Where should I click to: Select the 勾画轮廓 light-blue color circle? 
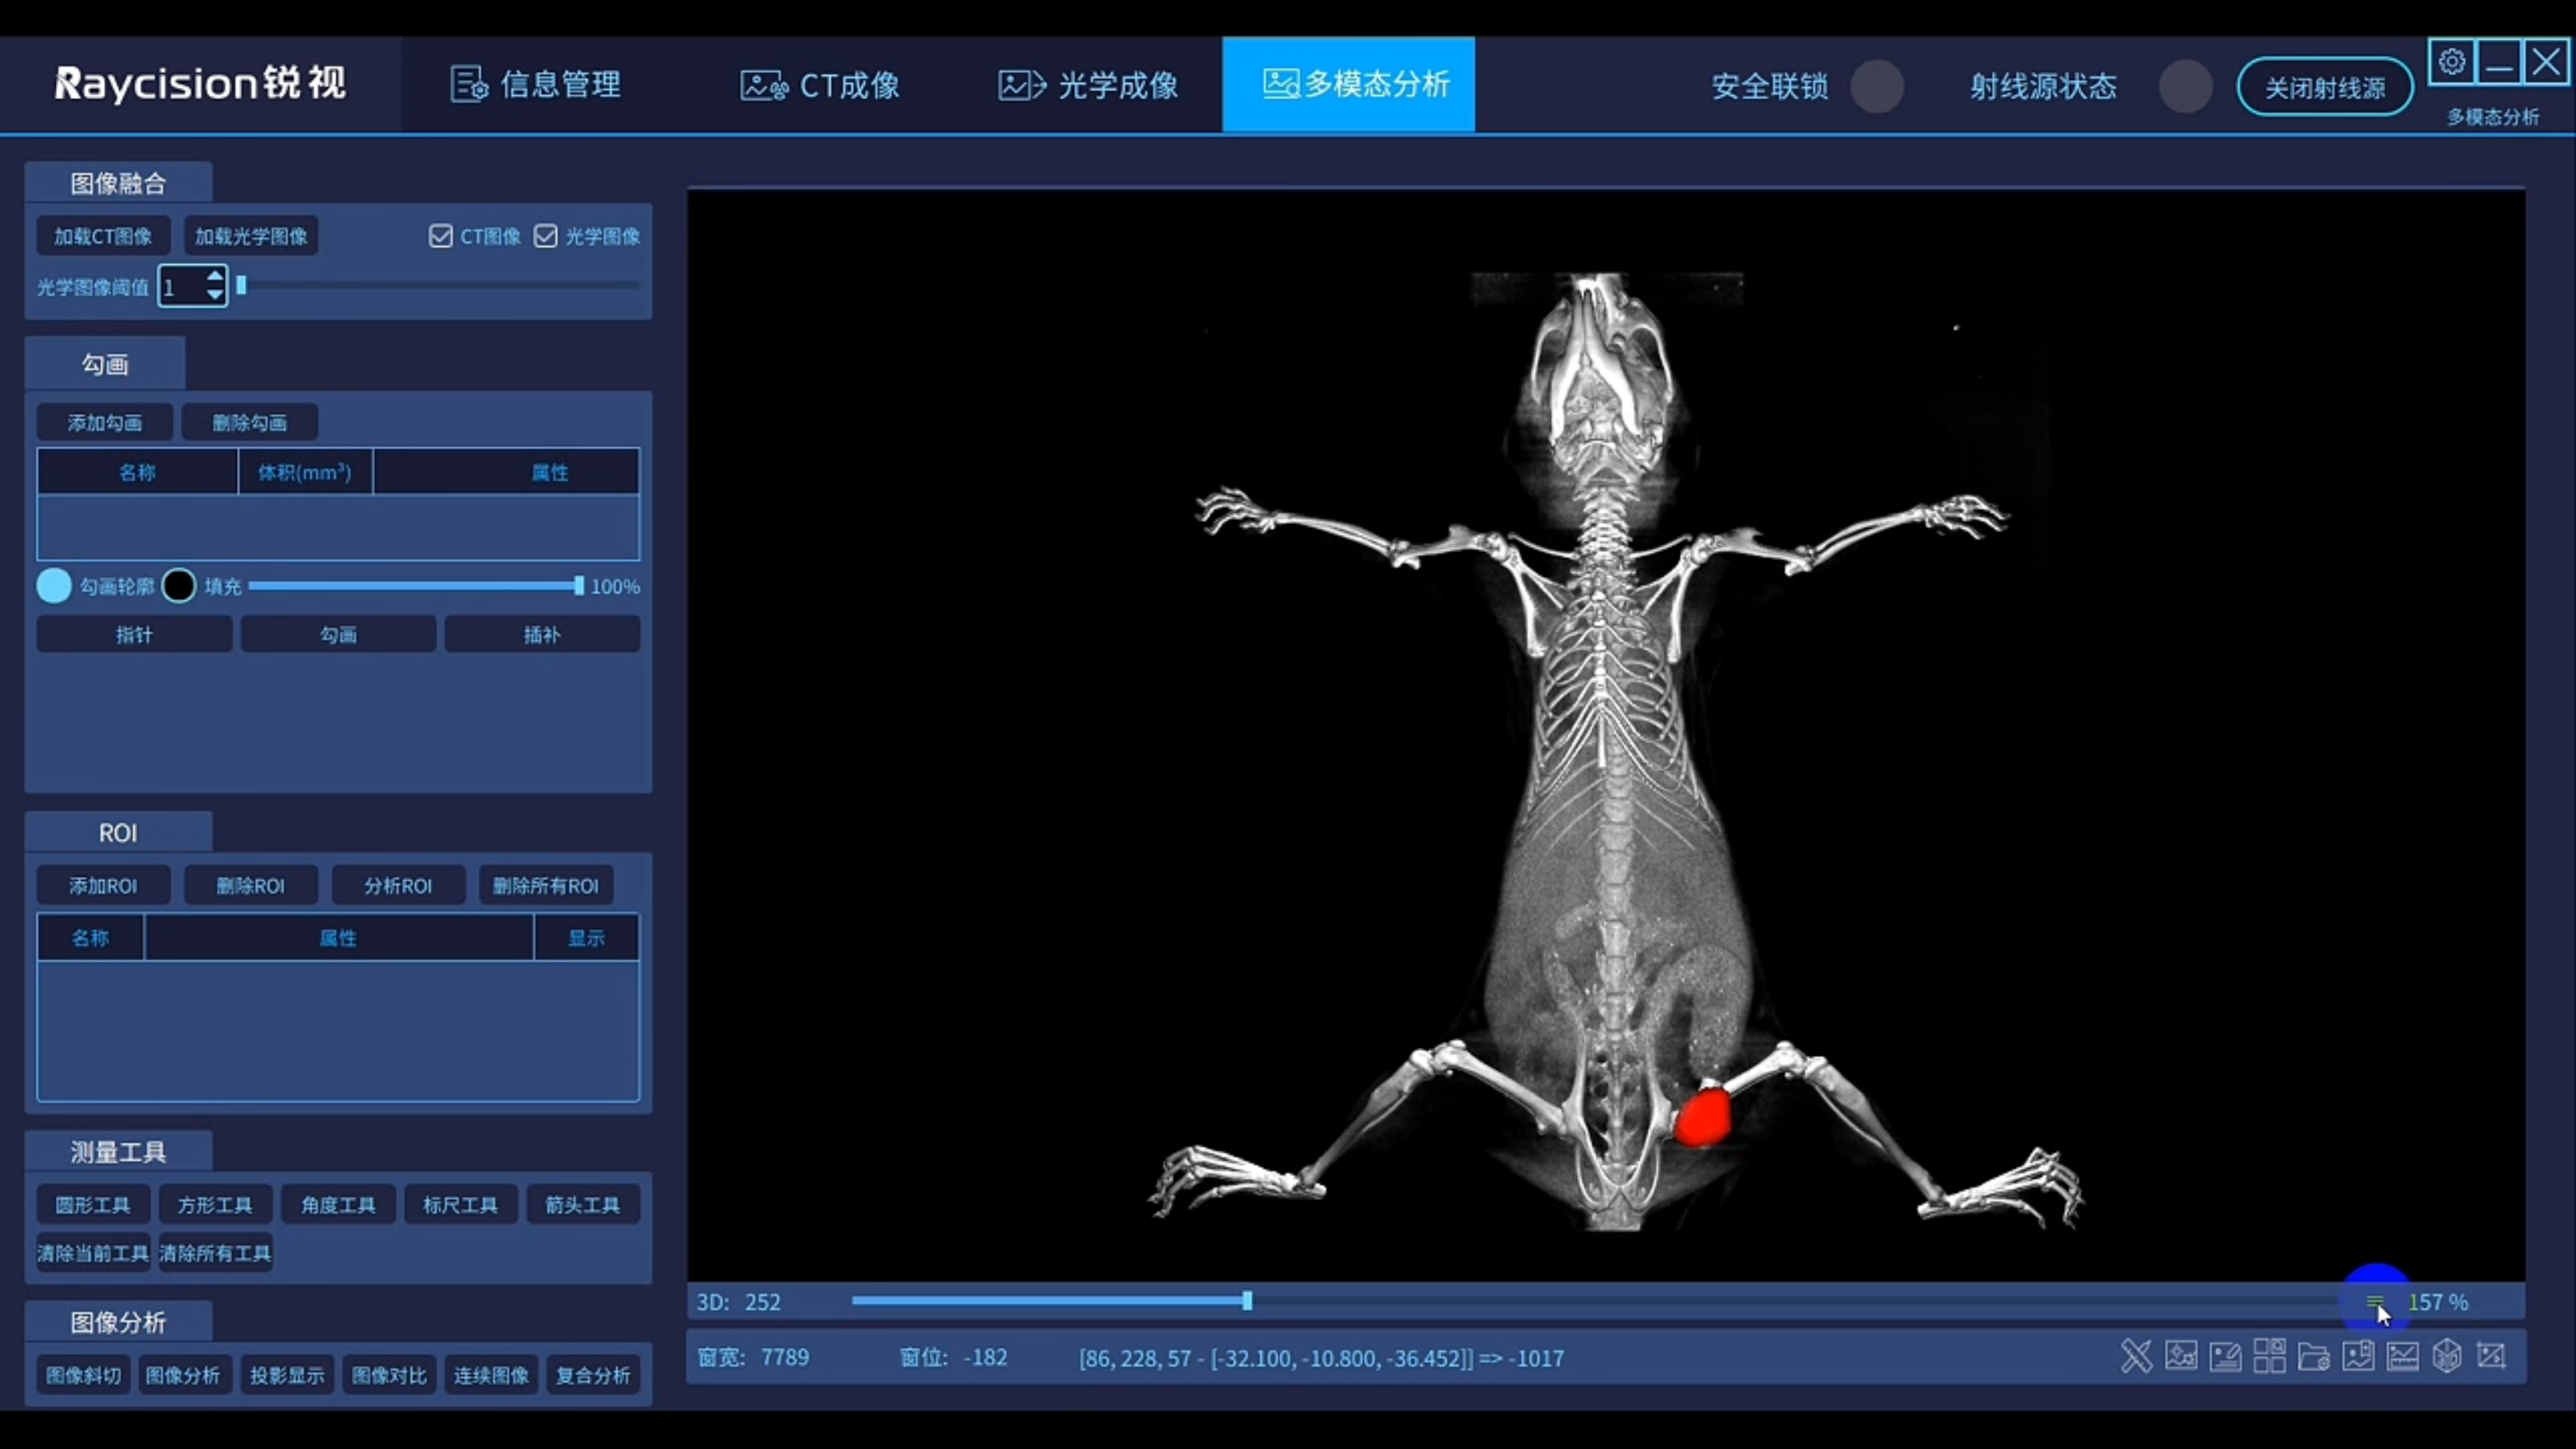tap(54, 586)
